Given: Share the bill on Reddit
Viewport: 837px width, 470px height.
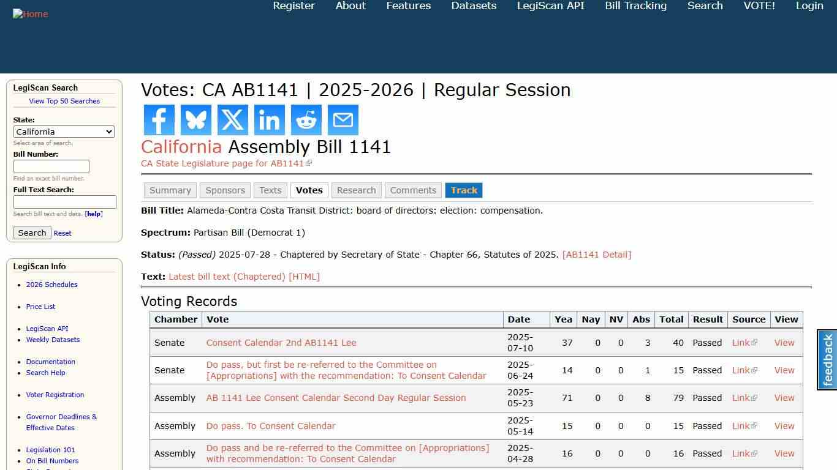Looking at the screenshot, I should point(306,120).
